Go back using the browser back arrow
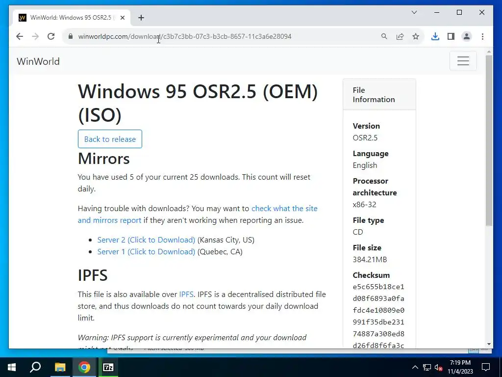Image resolution: width=502 pixels, height=377 pixels. (20, 36)
